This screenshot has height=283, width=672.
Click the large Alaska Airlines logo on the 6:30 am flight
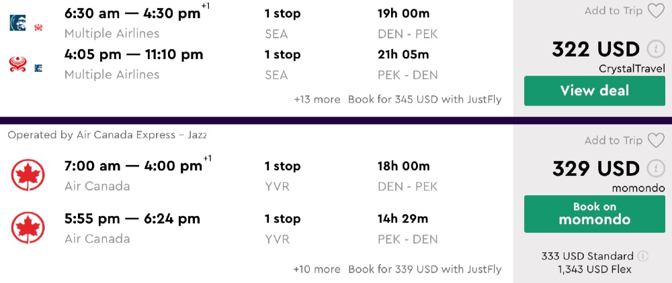click(x=17, y=23)
